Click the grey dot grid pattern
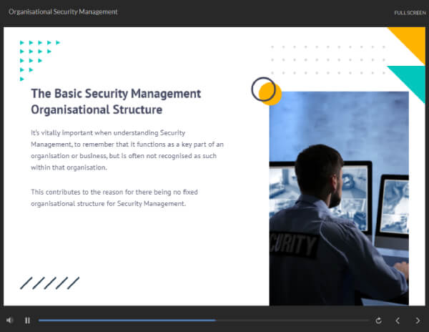This screenshot has width=429, height=332. [328, 60]
